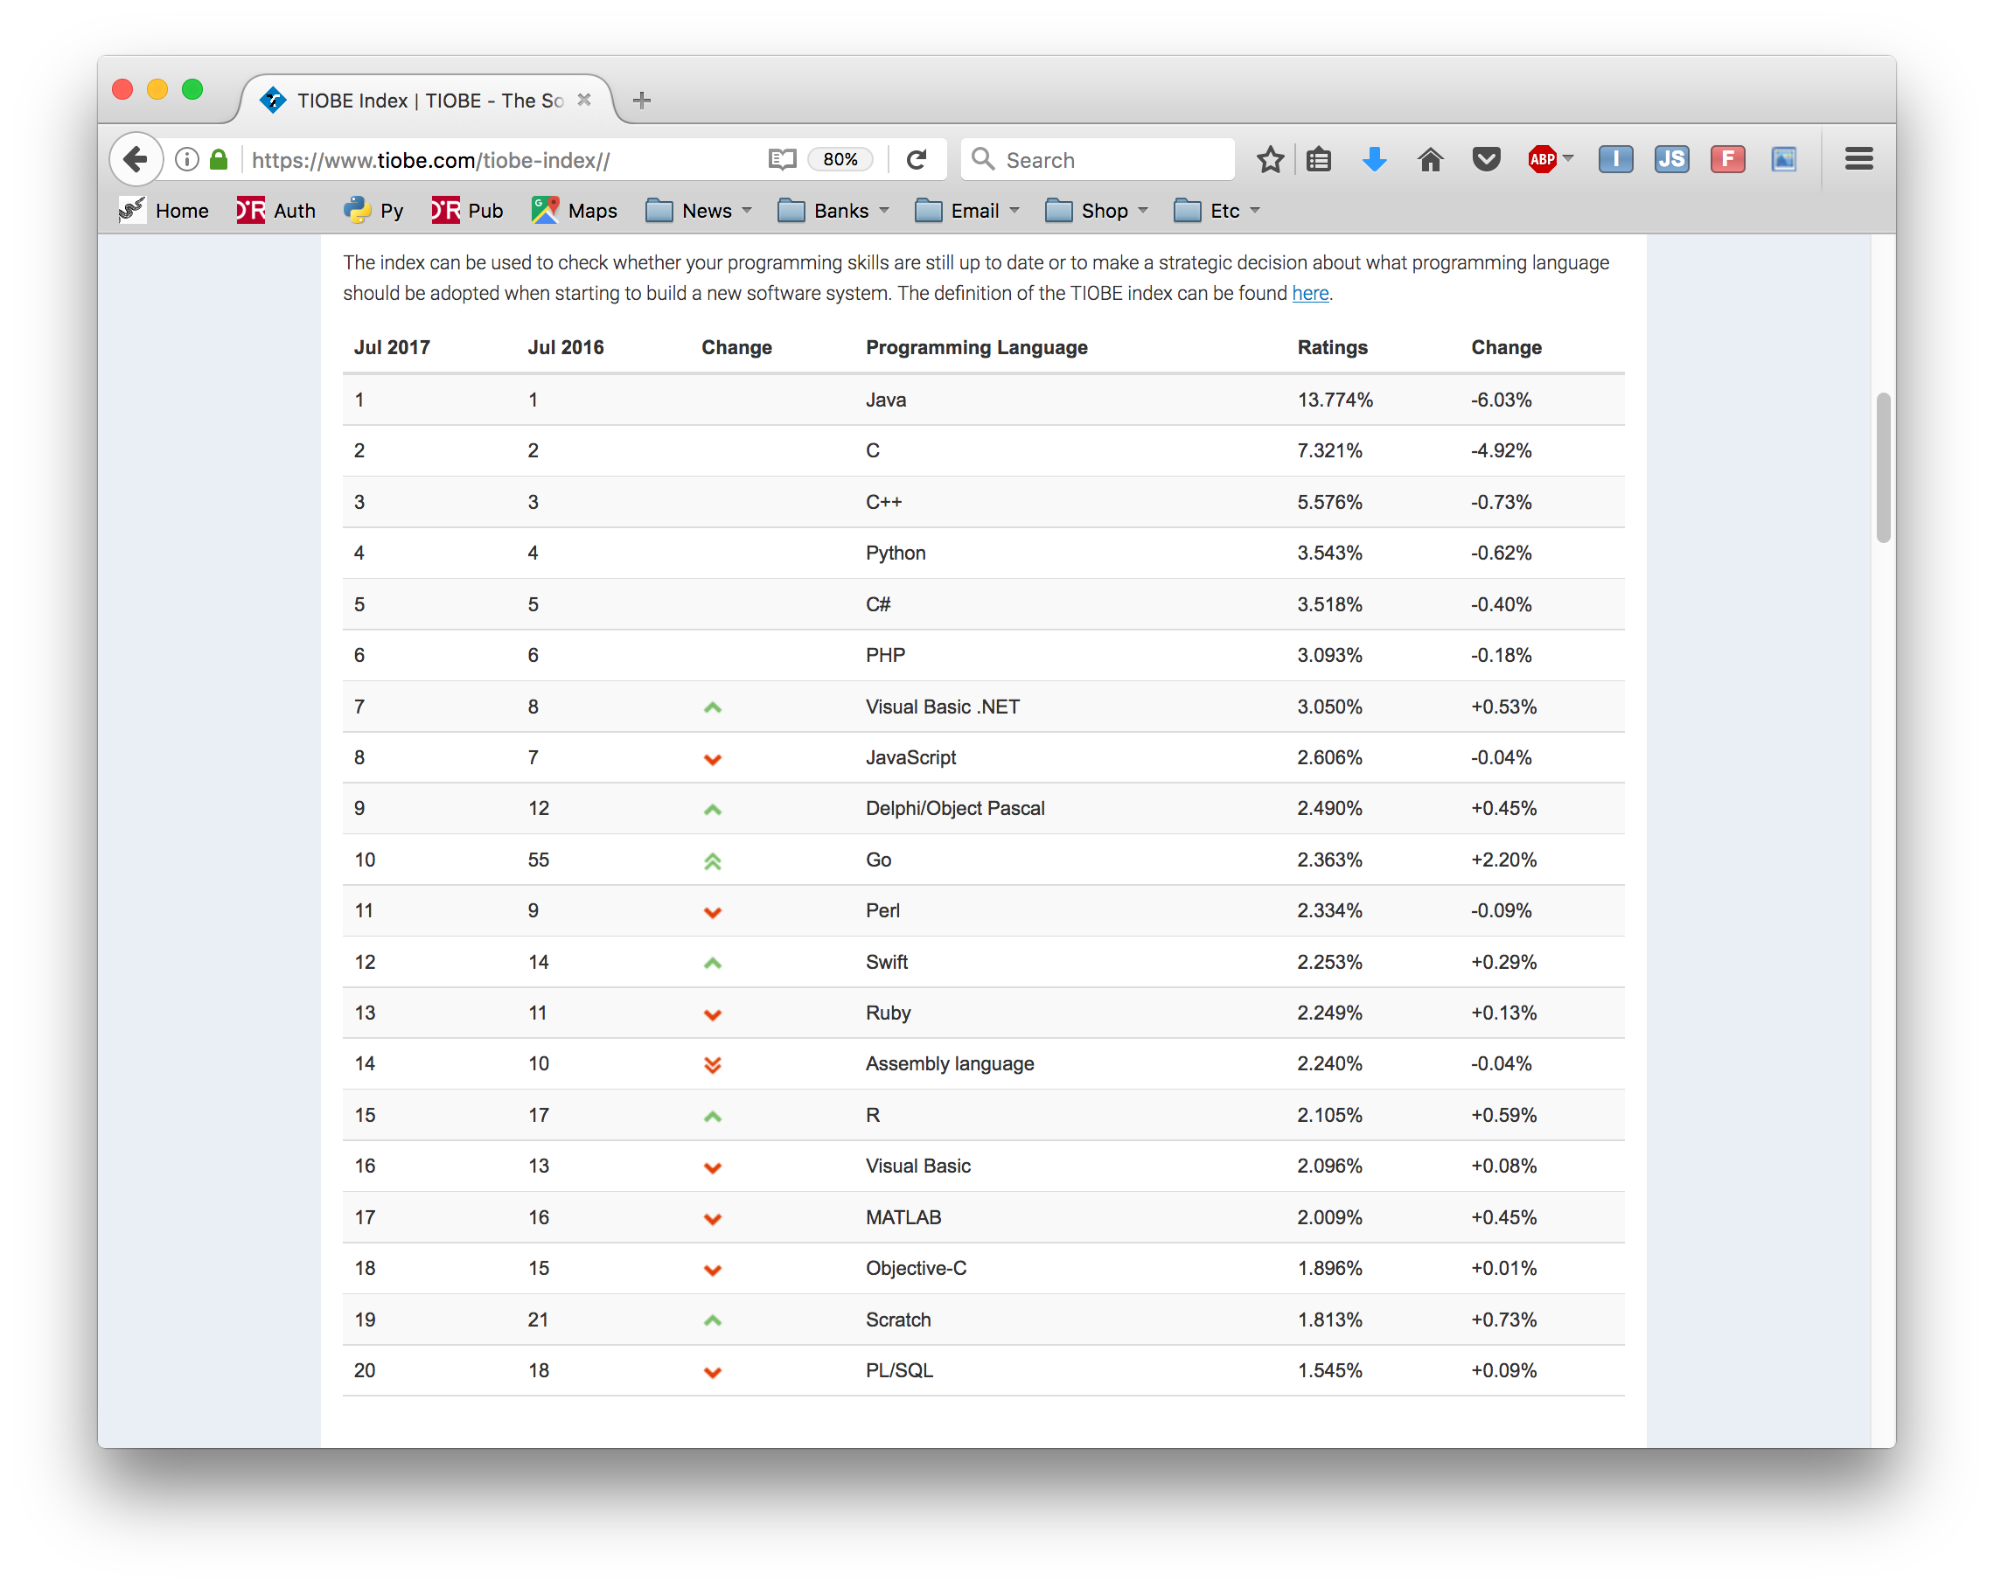Open the Py bookmark
Viewport: 1994px width, 1588px height.
373,211
